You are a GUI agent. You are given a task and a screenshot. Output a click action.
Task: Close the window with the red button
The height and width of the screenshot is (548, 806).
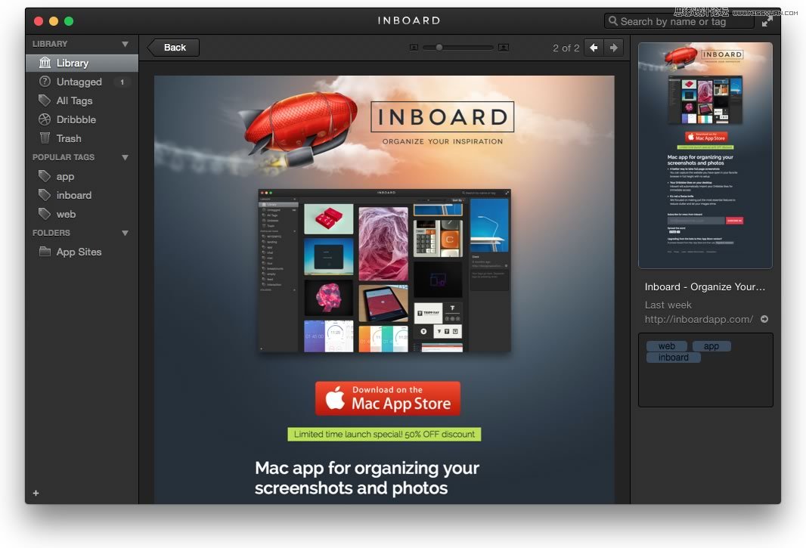coord(39,21)
